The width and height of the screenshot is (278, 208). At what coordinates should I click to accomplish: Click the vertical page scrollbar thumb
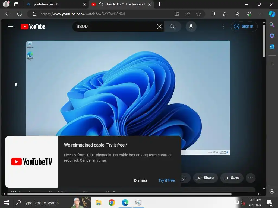(264, 41)
